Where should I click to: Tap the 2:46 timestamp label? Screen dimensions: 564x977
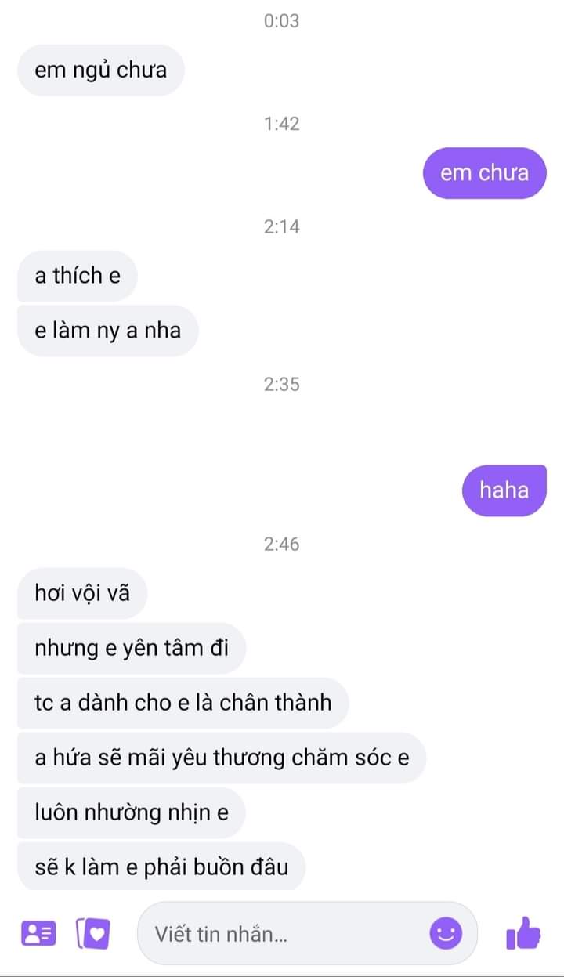click(282, 544)
